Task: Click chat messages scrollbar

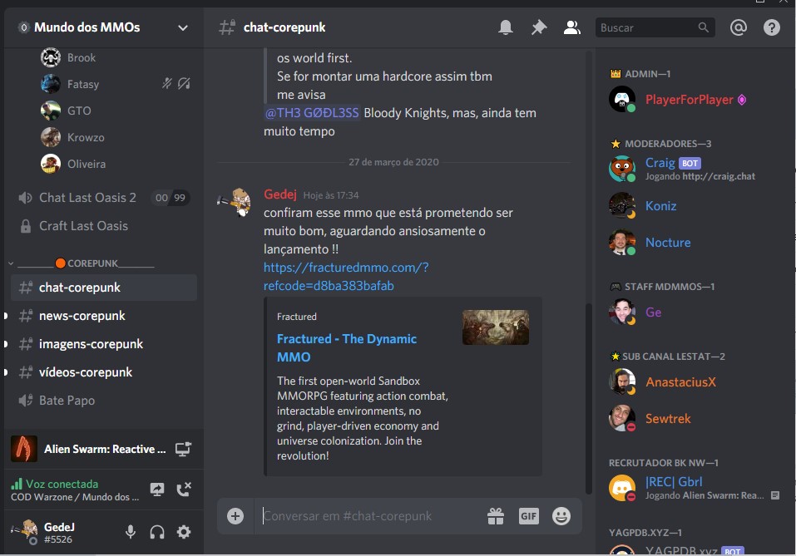Action: click(588, 398)
